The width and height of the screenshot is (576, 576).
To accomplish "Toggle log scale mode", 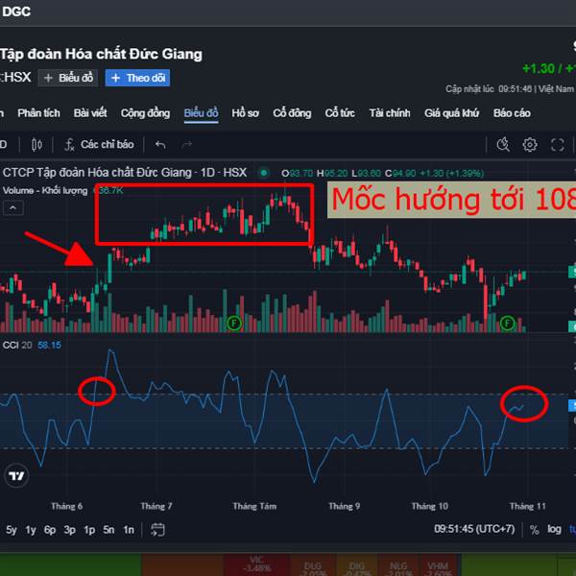I will point(554,530).
